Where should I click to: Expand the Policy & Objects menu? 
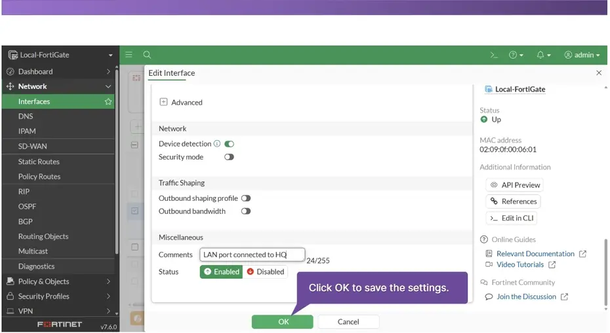pyautogui.click(x=58, y=281)
